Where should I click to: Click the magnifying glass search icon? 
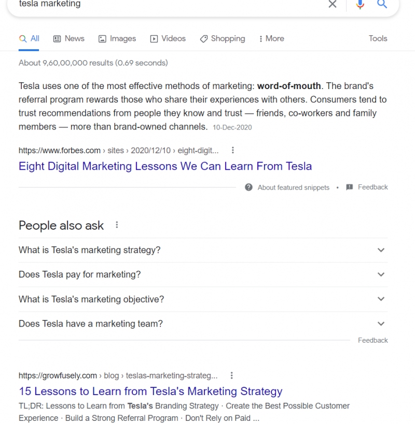pyautogui.click(x=382, y=4)
